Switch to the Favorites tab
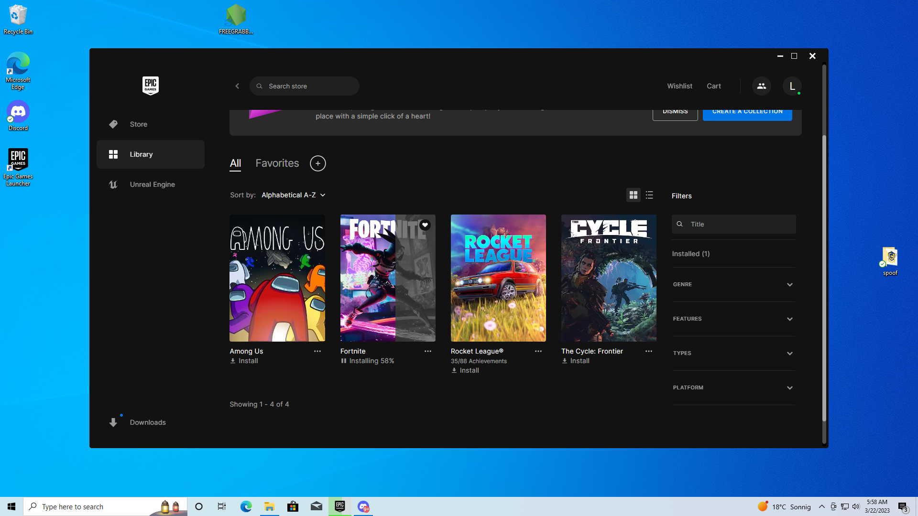918x516 pixels. pos(277,163)
